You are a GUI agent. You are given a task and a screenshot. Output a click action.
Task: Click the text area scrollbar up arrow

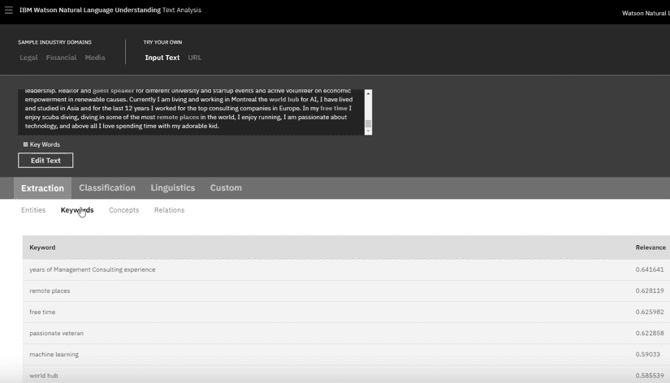click(x=368, y=93)
